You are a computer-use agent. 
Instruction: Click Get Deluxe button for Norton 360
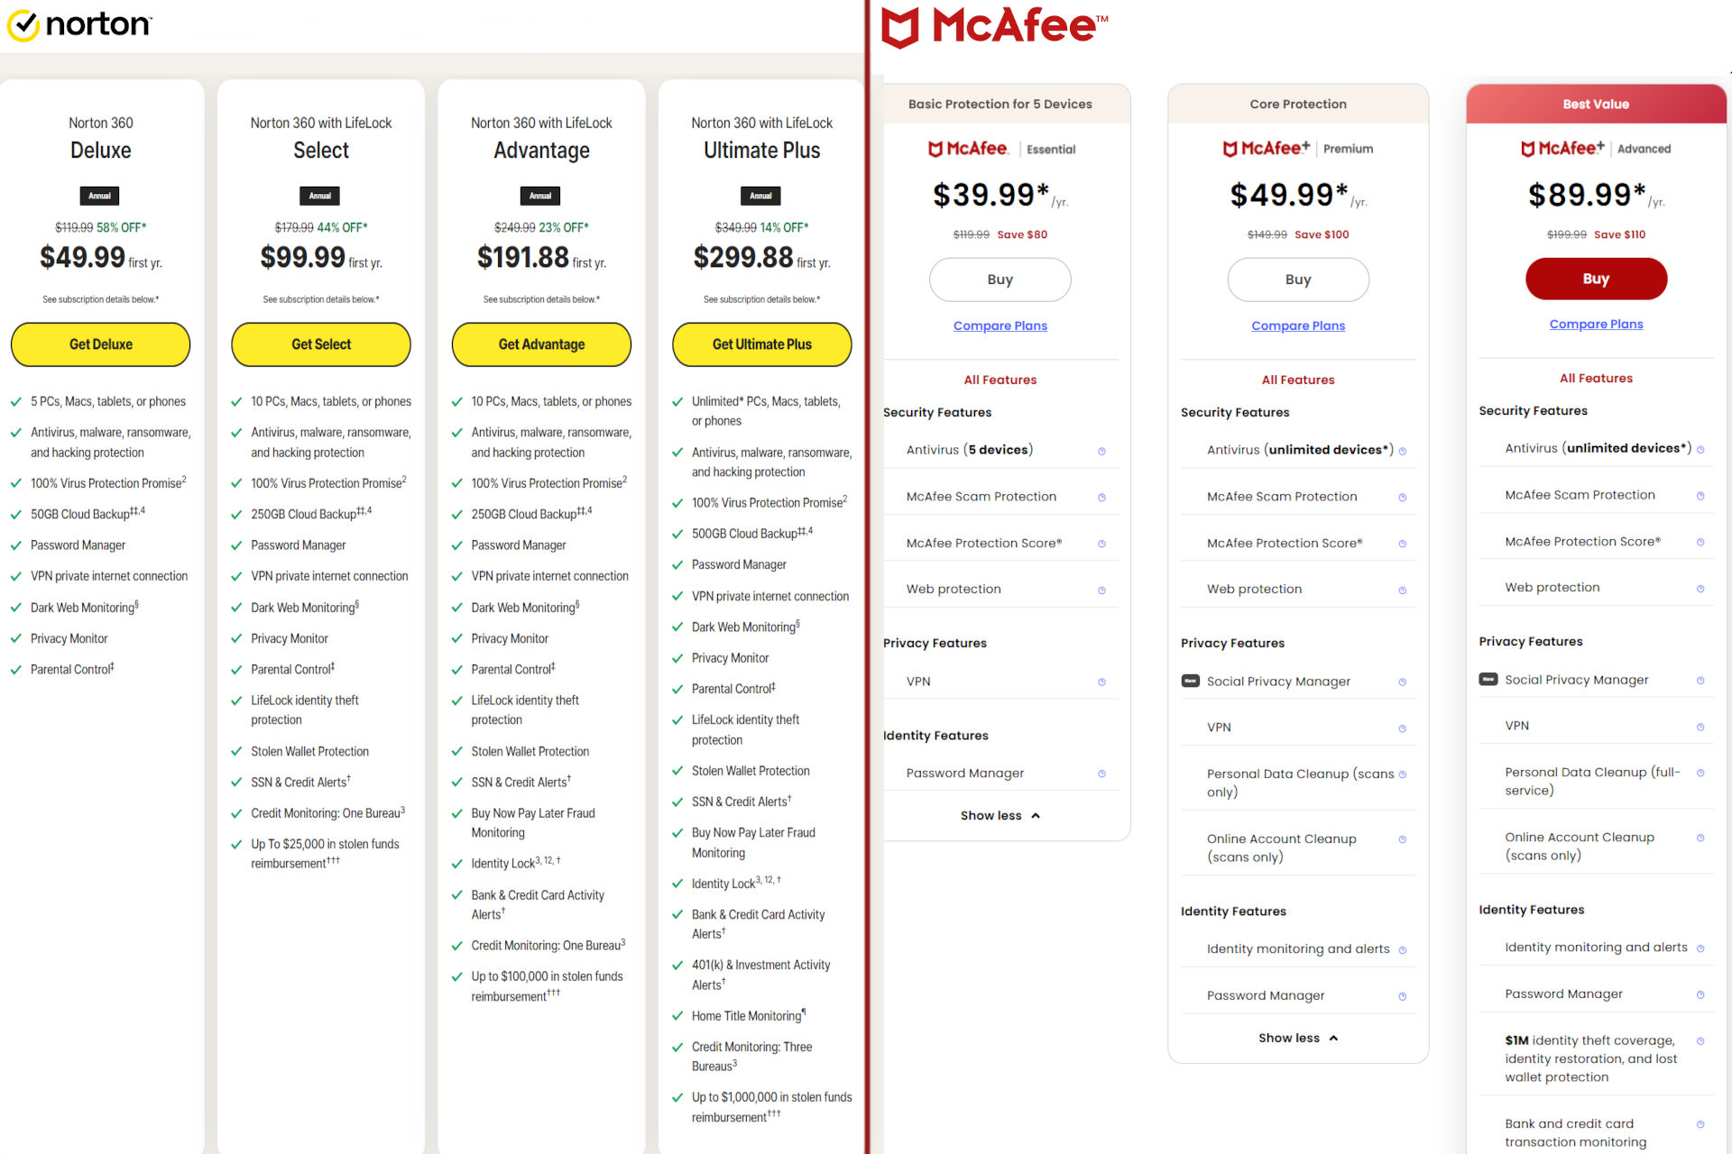tap(102, 343)
